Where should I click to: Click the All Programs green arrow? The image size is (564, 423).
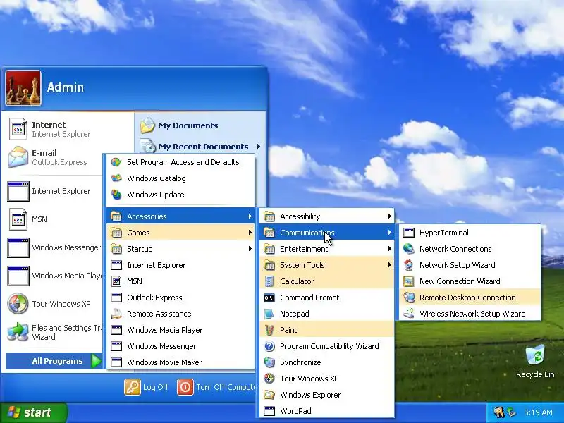(x=96, y=361)
